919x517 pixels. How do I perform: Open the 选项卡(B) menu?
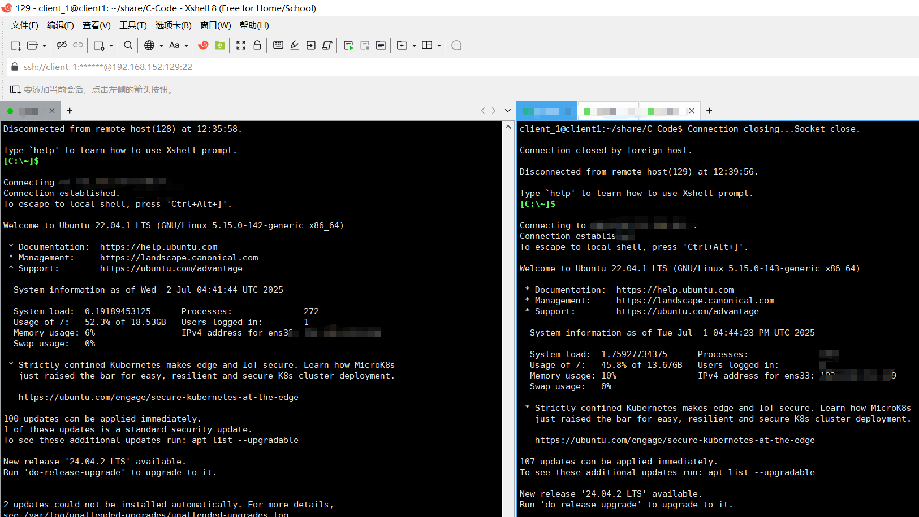pos(174,25)
